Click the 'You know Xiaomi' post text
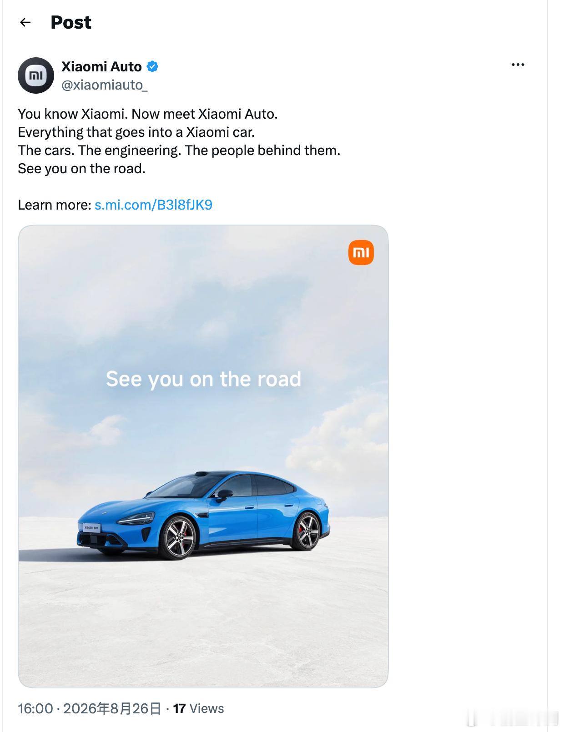Image resolution: width=564 pixels, height=732 pixels. click(x=148, y=114)
